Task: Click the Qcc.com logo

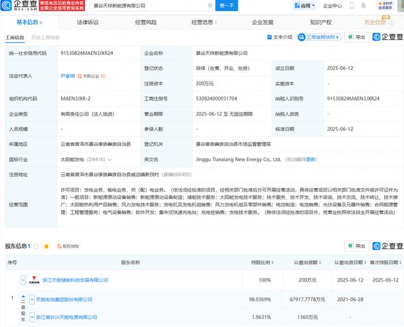Action: pos(19,5)
